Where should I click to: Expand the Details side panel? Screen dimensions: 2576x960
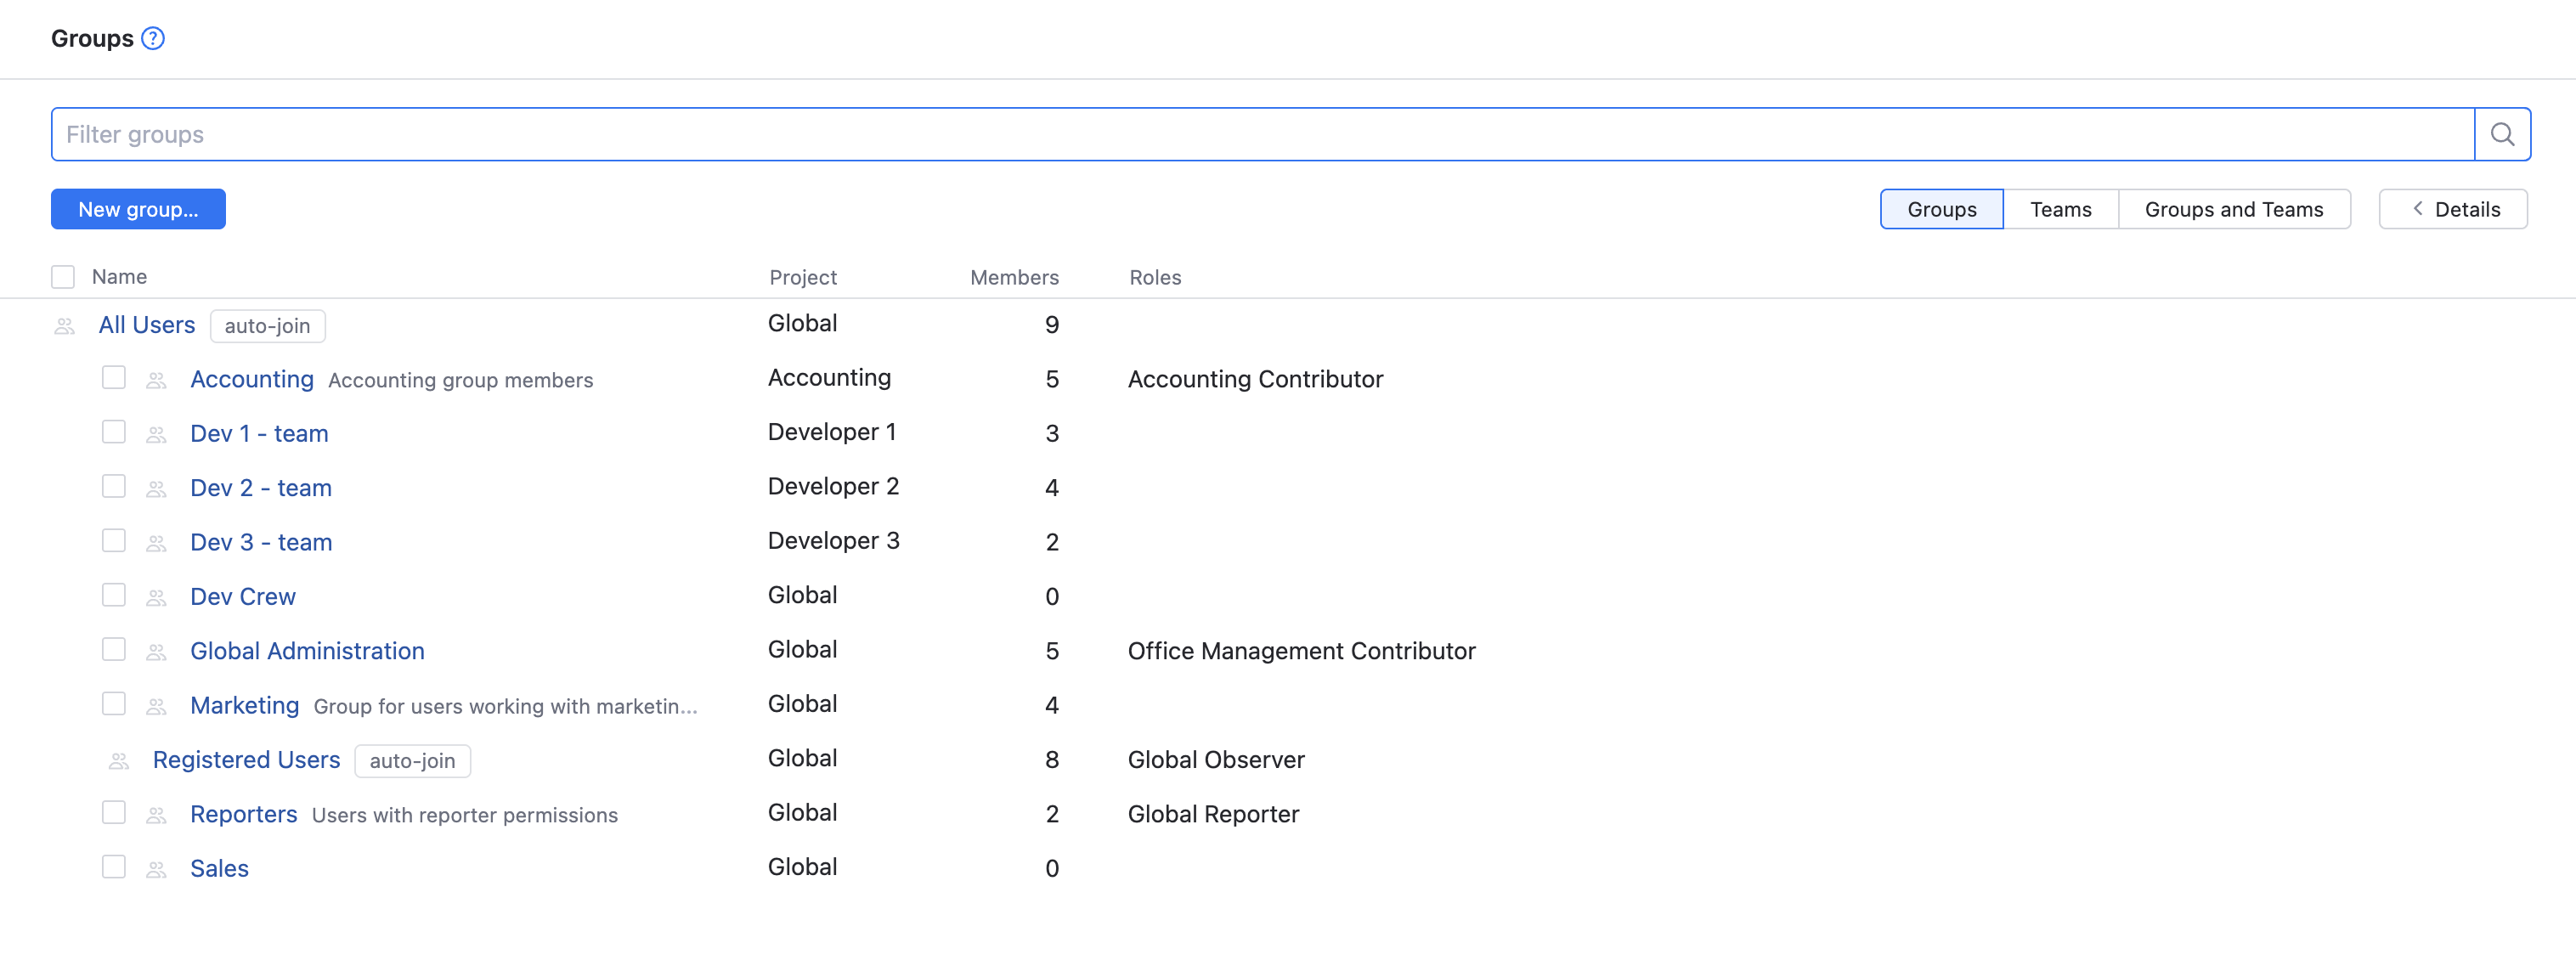pos(2453,209)
